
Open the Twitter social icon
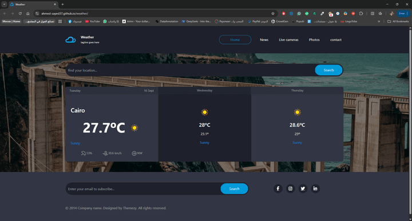[x=303, y=188]
